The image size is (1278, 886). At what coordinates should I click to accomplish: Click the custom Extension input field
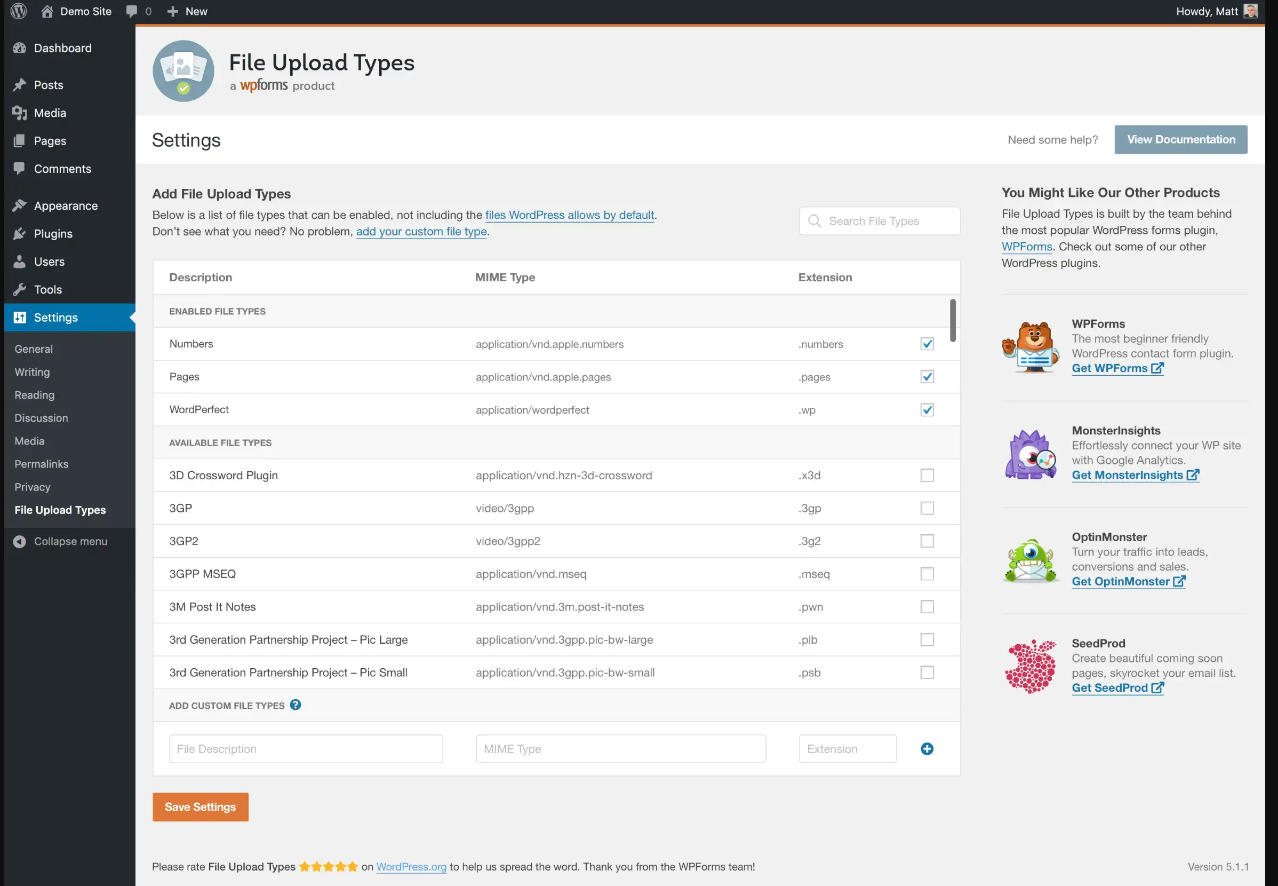pos(848,749)
